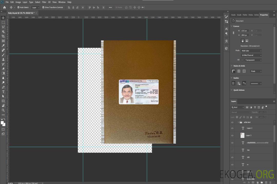This screenshot has height=184, width=277.
Task: Click the grid icon under Rulers & Grids
Action: [239, 71]
